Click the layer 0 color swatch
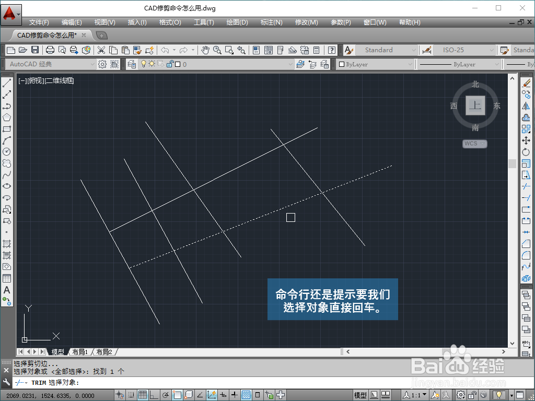Screen dimensions: 535x401 point(178,64)
